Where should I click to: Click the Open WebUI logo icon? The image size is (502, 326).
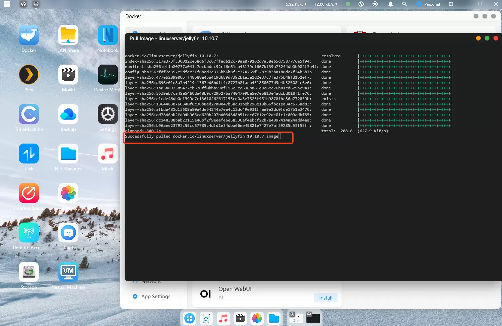(x=205, y=294)
